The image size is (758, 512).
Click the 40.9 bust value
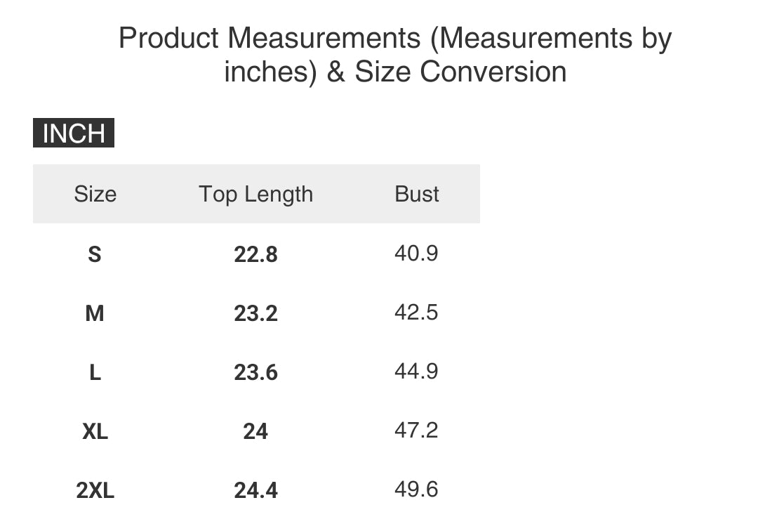point(416,253)
